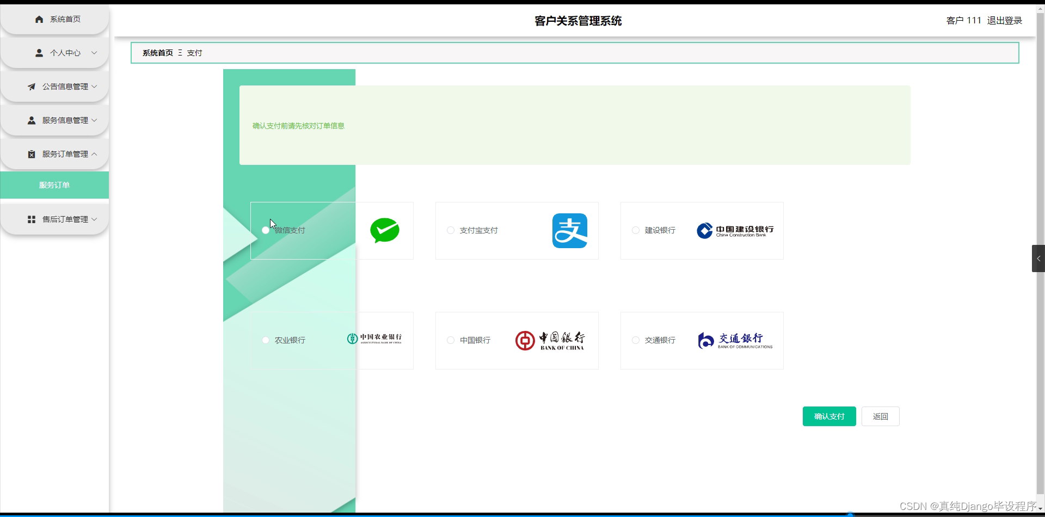This screenshot has width=1045, height=517.
Task: Click the home icon beside 系统首页
Action: tap(39, 19)
